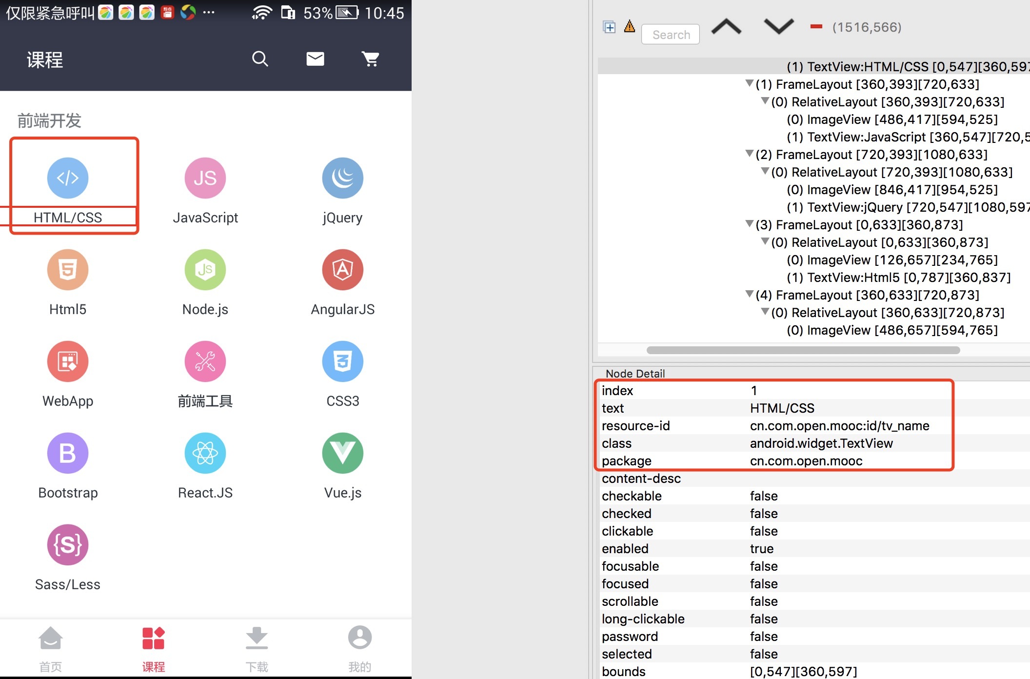The image size is (1030, 679).
Task: Click the package value cn.com.open.mooc
Action: tap(806, 461)
